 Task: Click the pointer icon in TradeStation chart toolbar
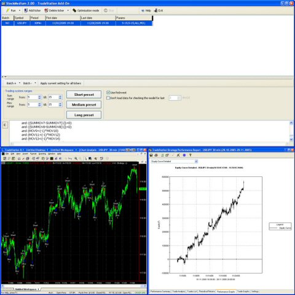(85, 159)
